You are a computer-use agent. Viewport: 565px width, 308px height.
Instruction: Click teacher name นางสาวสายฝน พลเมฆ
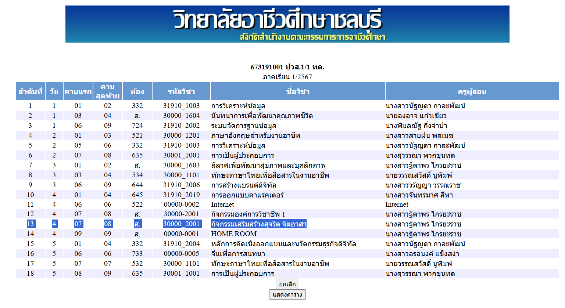coord(421,135)
